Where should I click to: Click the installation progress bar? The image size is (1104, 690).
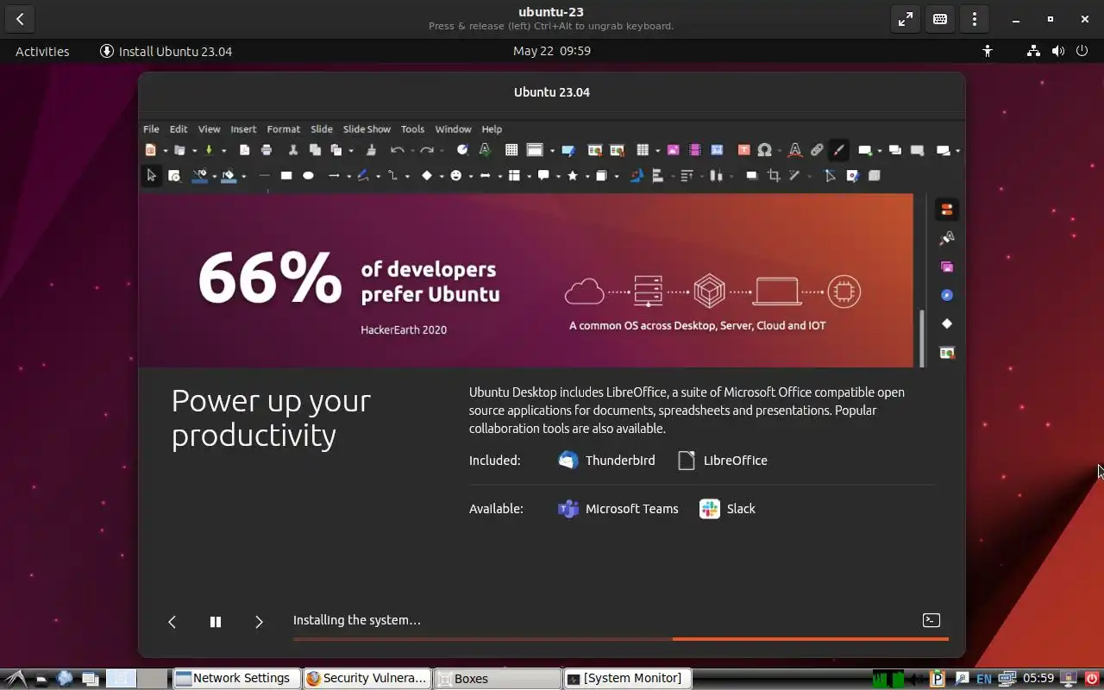(621, 639)
